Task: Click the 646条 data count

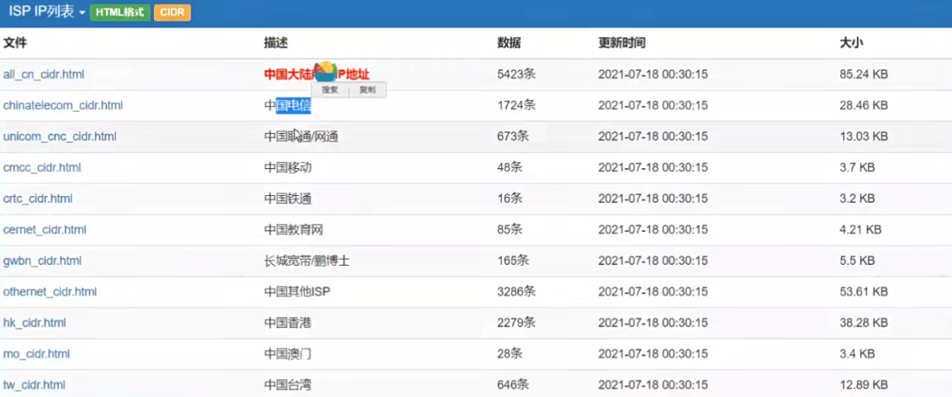Action: click(513, 385)
